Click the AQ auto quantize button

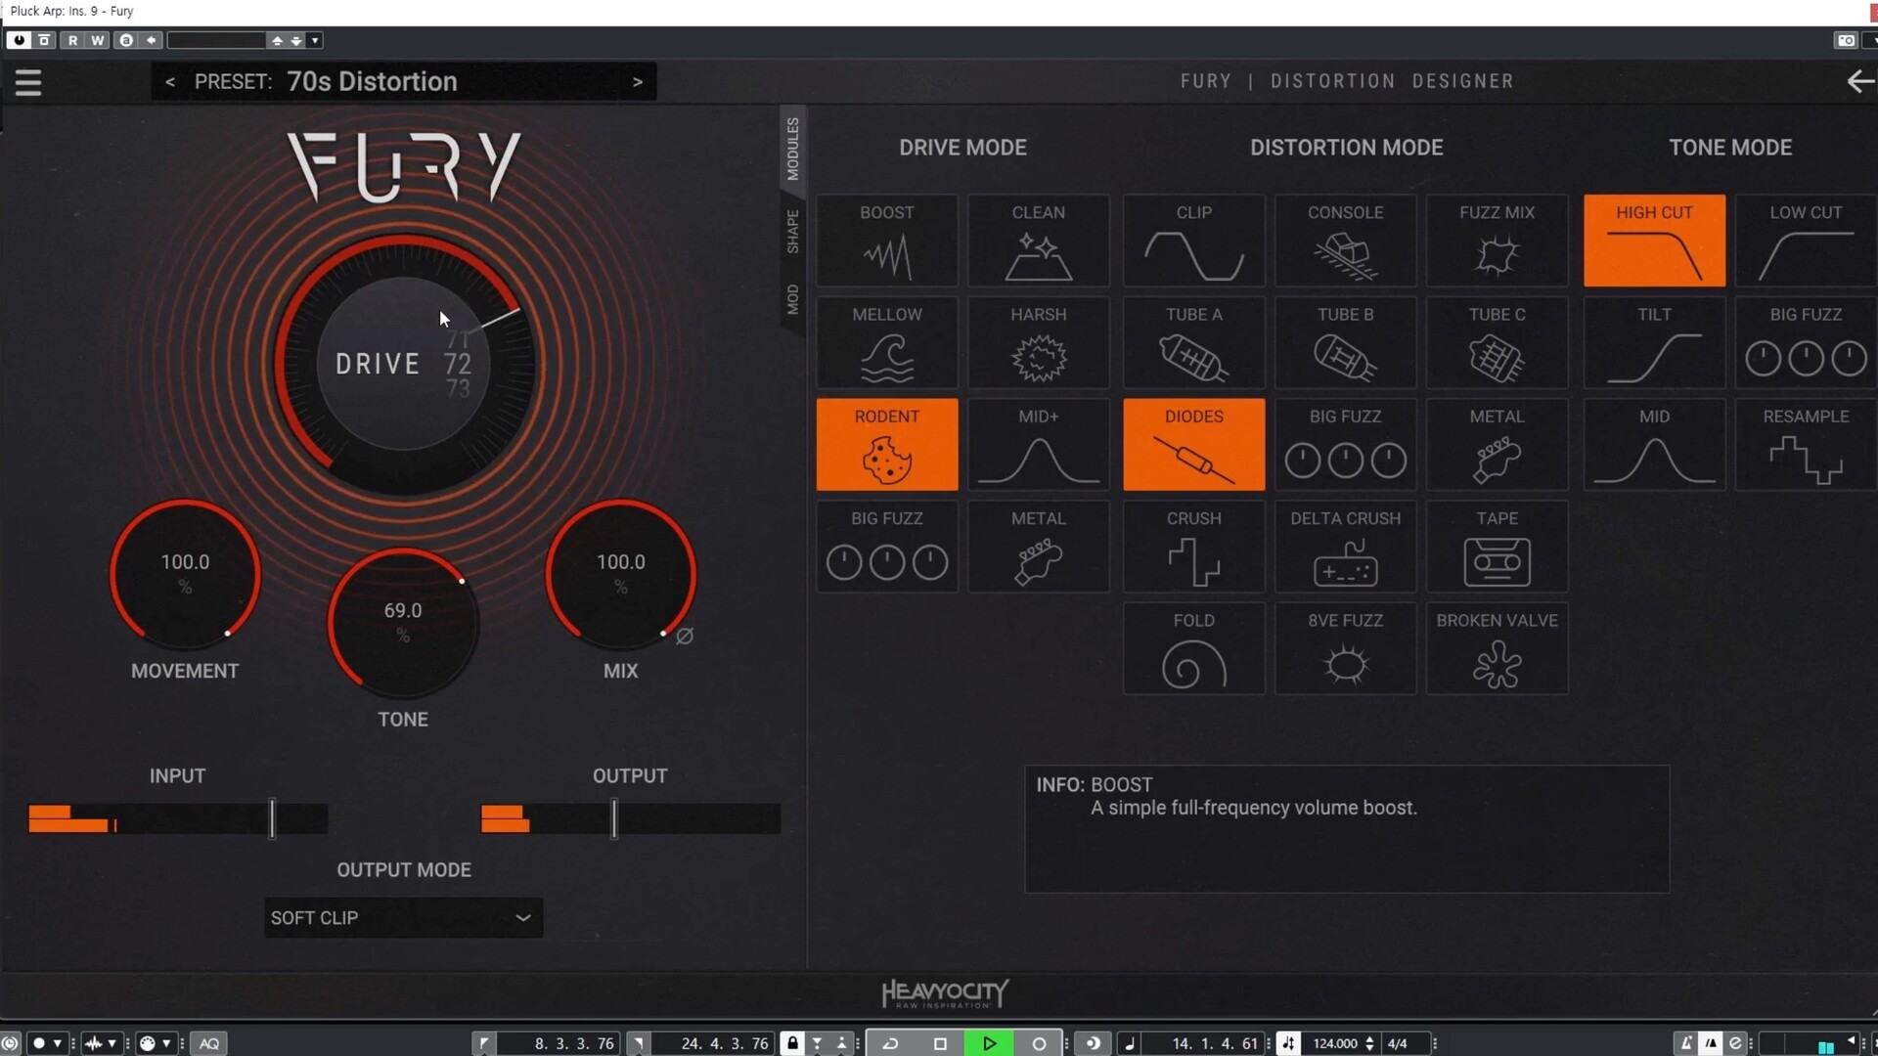[209, 1043]
